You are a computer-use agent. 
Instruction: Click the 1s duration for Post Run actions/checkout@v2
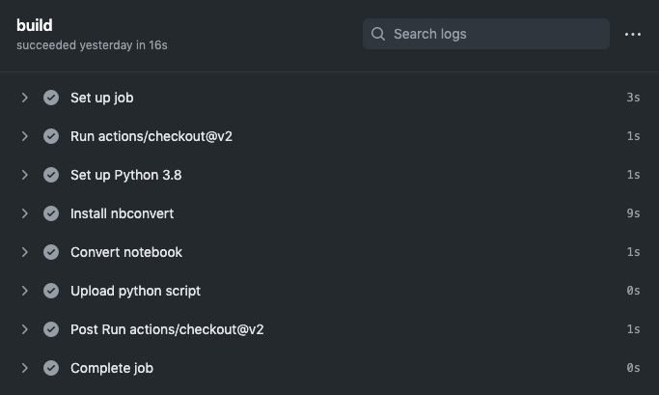pos(633,329)
